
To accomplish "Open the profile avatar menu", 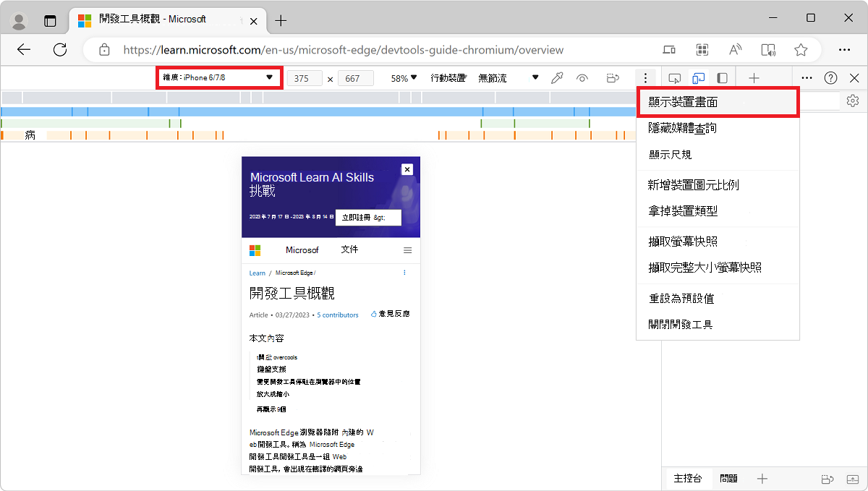I will tap(20, 20).
